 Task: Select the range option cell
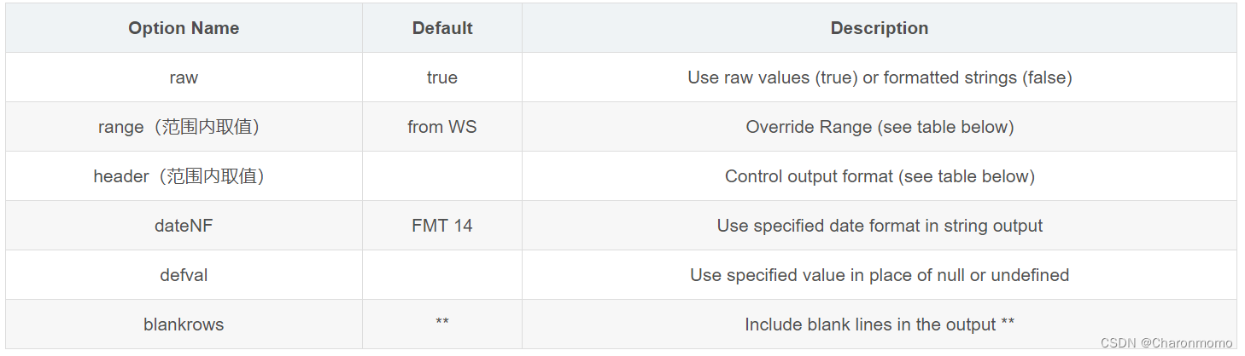point(184,127)
